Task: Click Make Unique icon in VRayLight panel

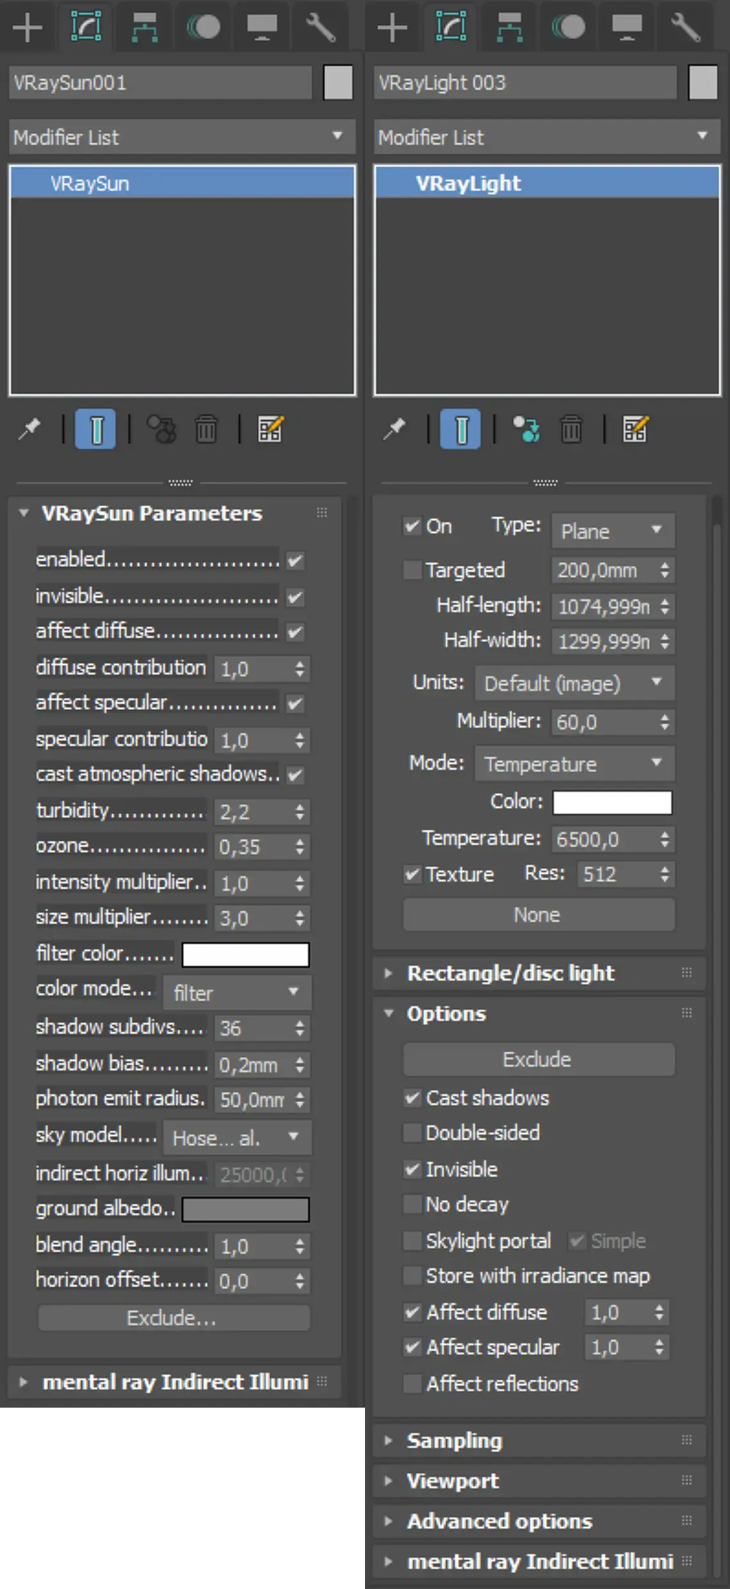Action: [x=526, y=429]
